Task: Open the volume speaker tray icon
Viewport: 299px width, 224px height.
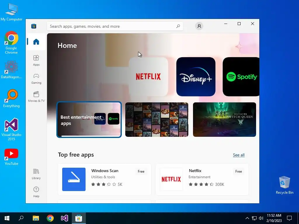Action: (x=261, y=218)
